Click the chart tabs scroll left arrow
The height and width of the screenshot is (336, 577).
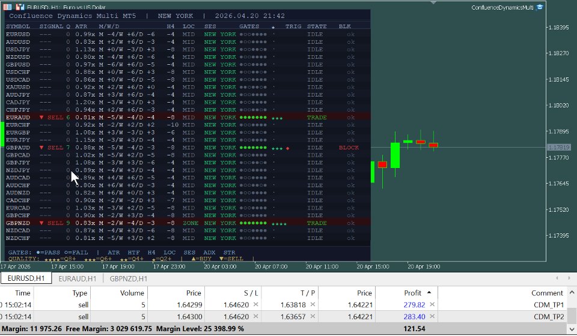(557, 278)
